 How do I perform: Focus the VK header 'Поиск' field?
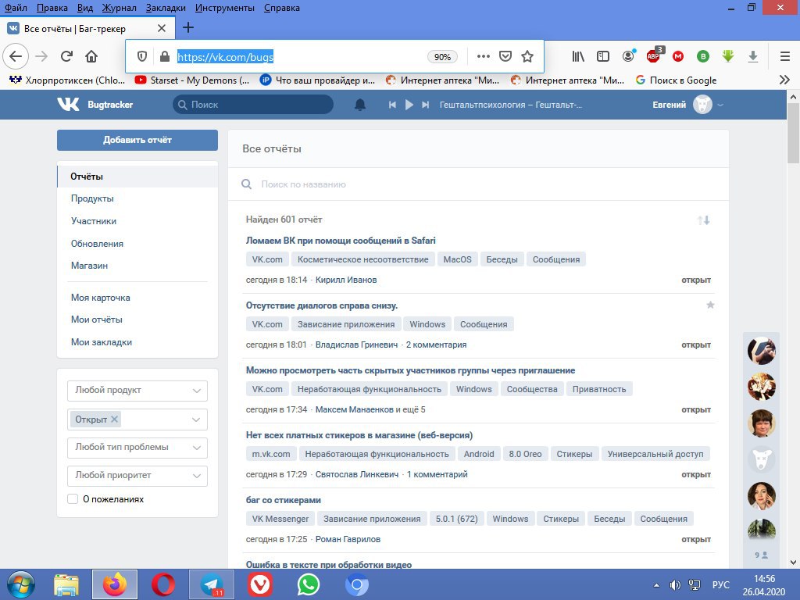point(253,105)
